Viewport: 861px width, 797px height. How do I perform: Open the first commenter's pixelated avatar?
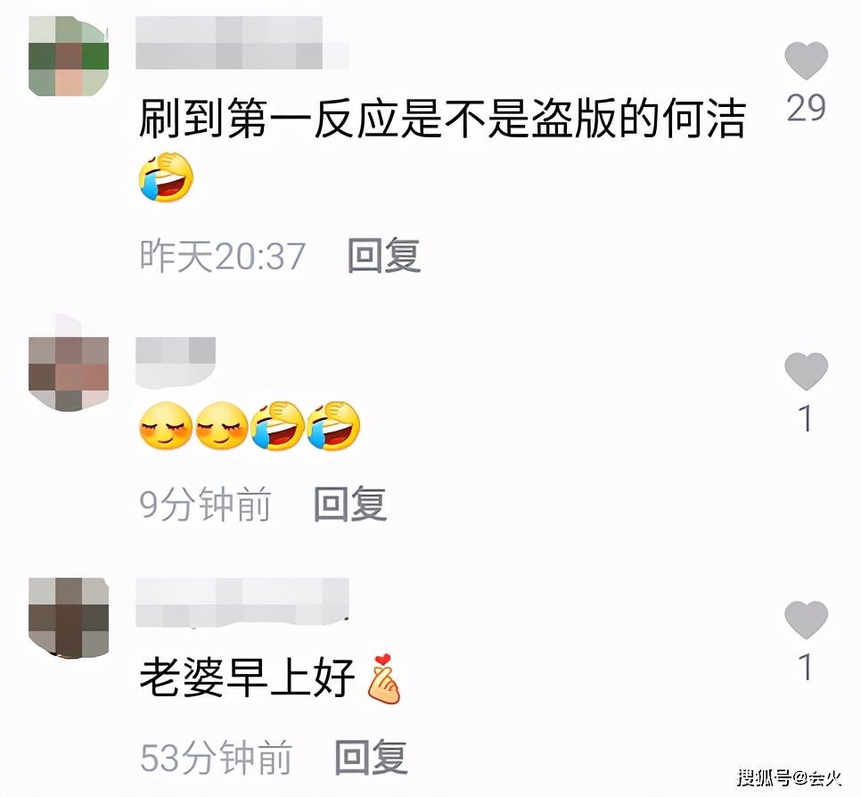[x=69, y=56]
